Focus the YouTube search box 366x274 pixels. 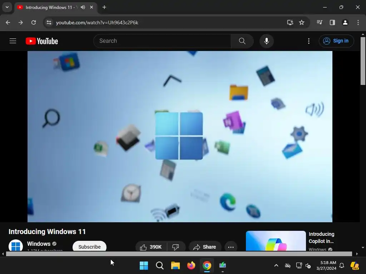click(162, 41)
